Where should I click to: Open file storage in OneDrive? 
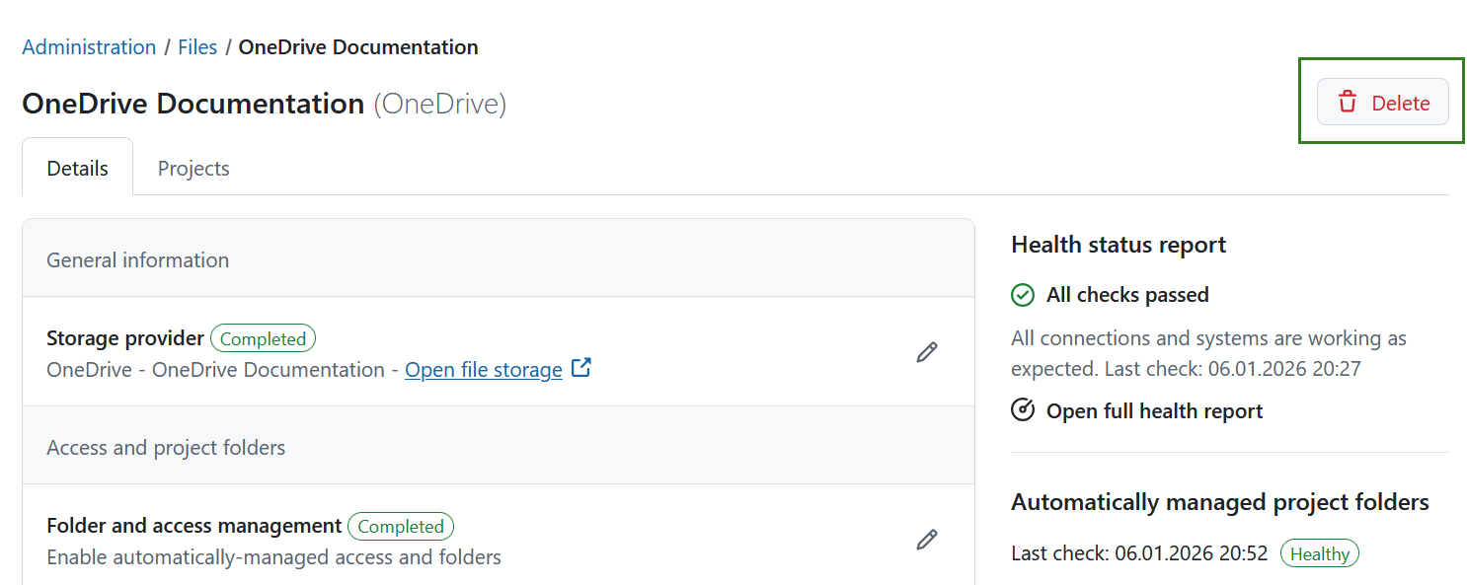click(483, 369)
